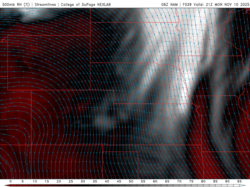
Task: Click the colorbar label '10'
Action: coord(35,181)
